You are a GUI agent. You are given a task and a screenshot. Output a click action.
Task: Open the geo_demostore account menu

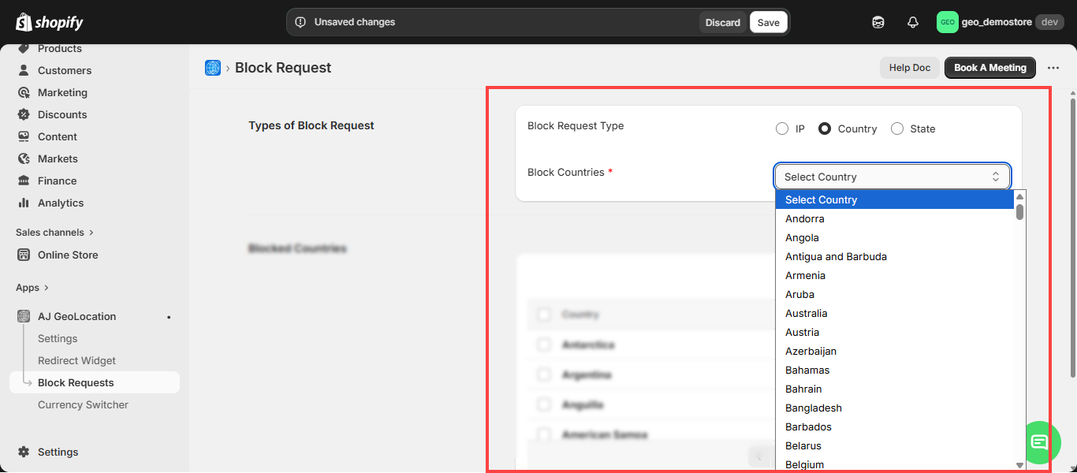coord(999,22)
